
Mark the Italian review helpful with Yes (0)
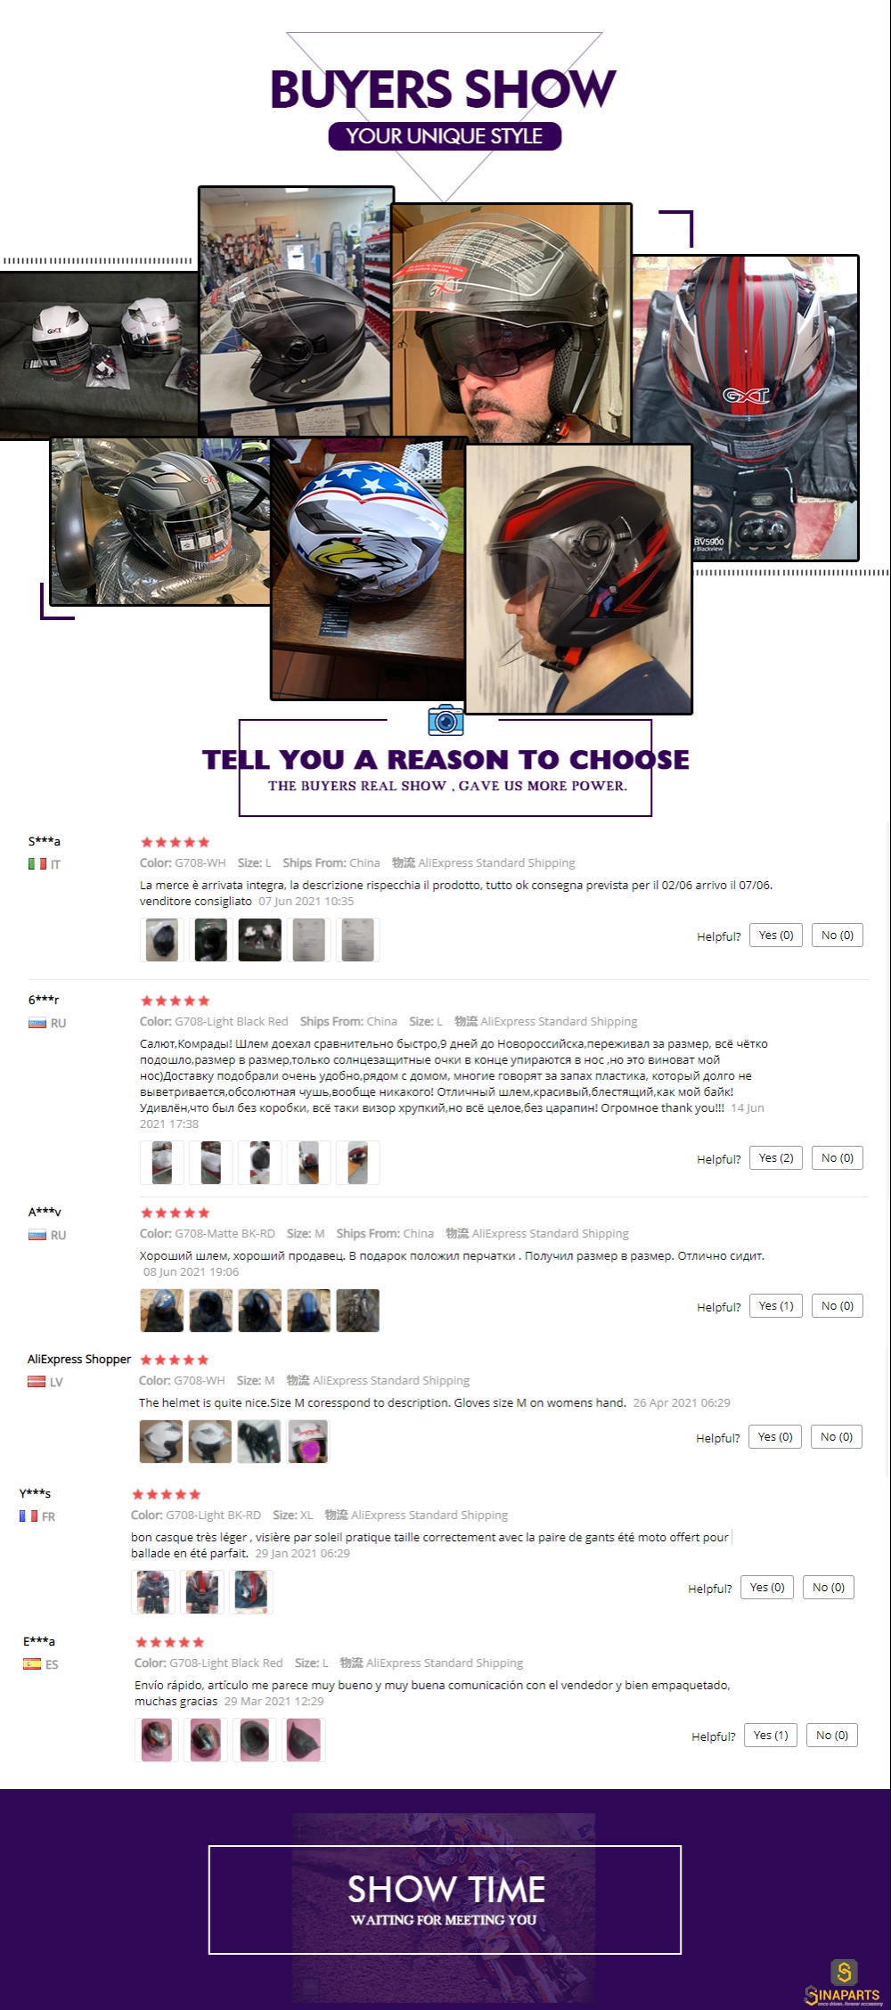pyautogui.click(x=776, y=936)
